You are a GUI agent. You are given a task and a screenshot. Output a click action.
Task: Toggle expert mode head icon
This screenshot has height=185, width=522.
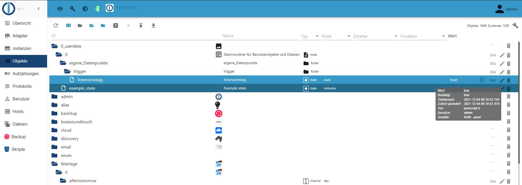(98, 9)
